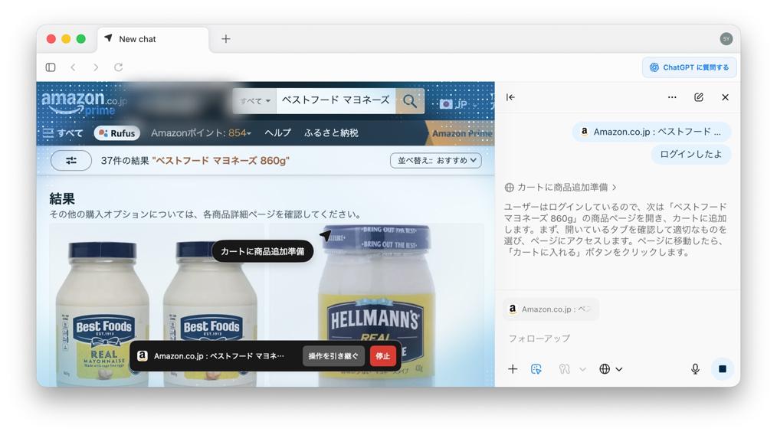
Task: Open the すべて hamburger menu
Action: pos(63,133)
